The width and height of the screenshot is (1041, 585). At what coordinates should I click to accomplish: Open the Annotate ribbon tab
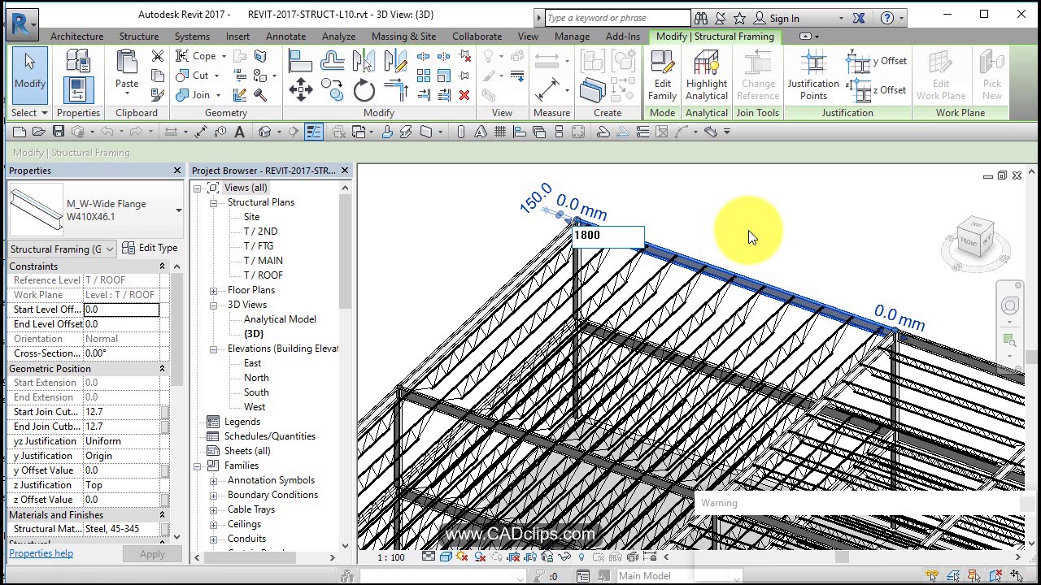[285, 36]
